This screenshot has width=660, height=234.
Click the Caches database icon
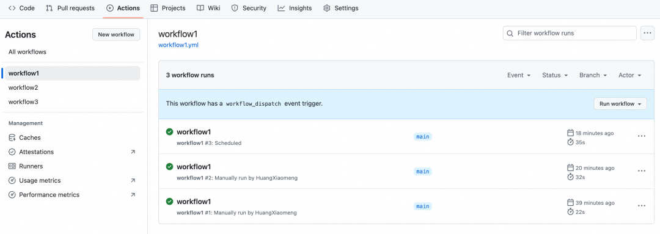pyautogui.click(x=12, y=137)
